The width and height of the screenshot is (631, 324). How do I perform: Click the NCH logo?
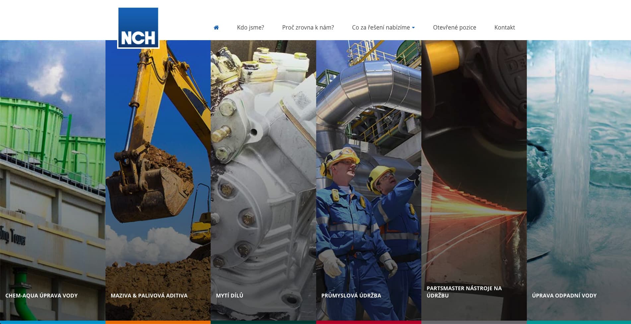point(138,28)
